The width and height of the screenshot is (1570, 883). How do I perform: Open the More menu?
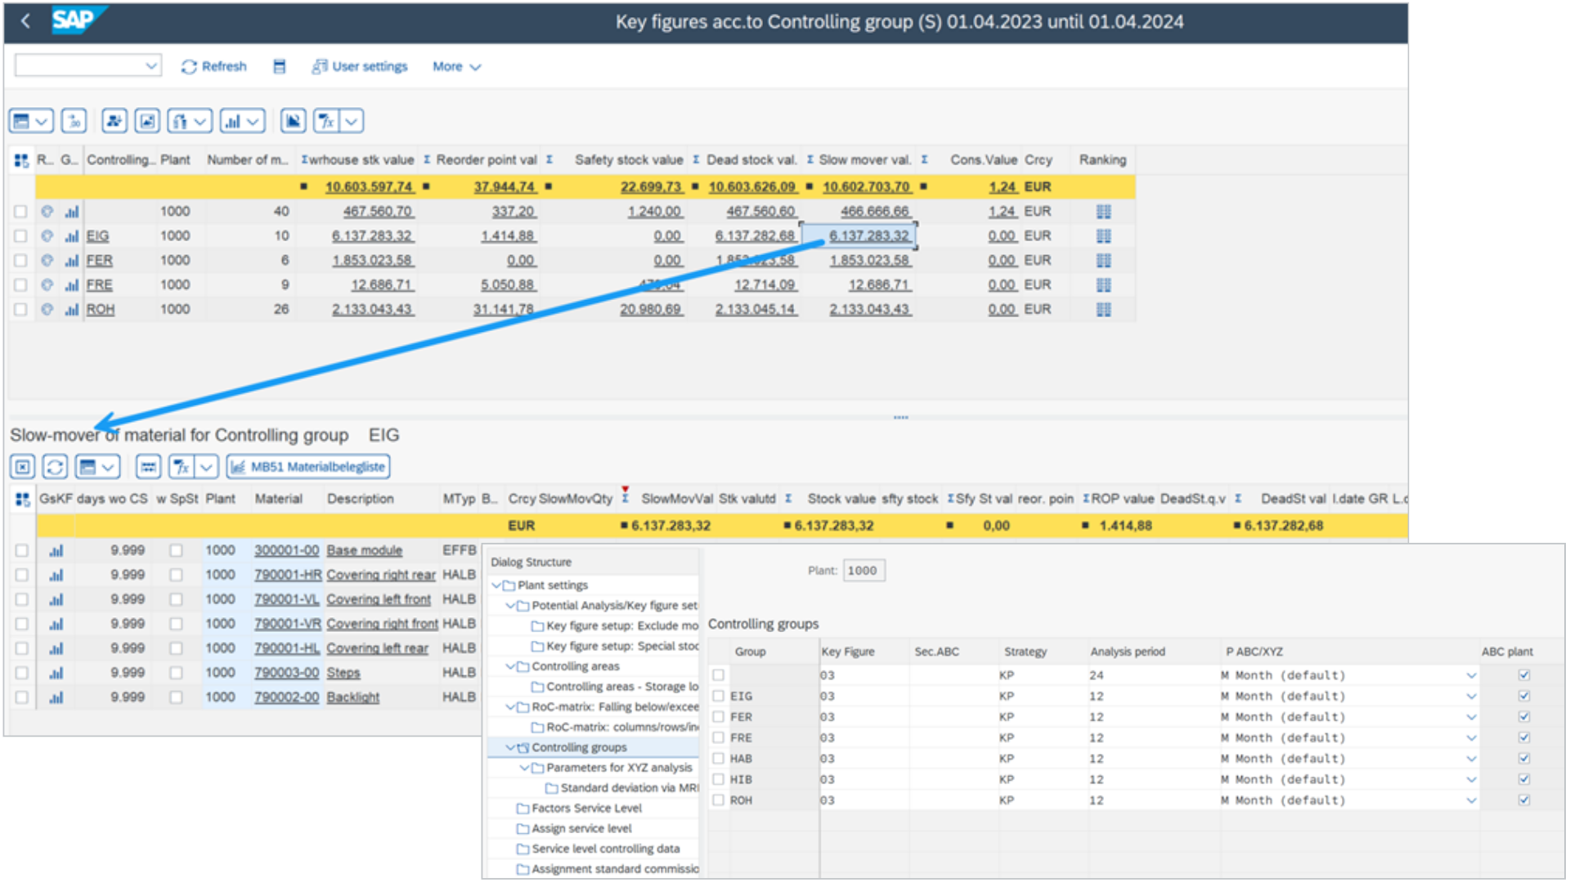pyautogui.click(x=455, y=66)
